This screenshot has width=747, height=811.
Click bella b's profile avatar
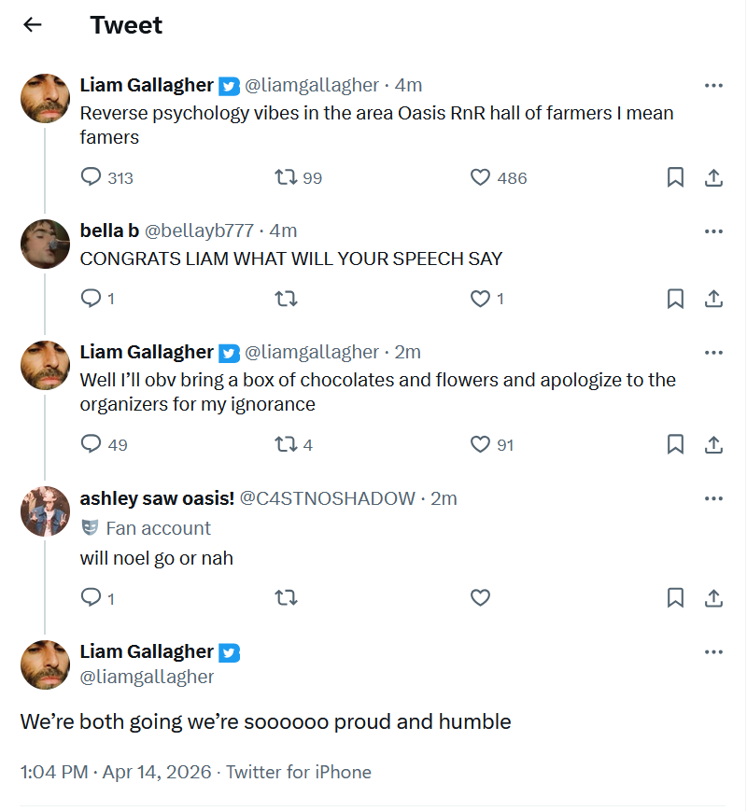(45, 245)
